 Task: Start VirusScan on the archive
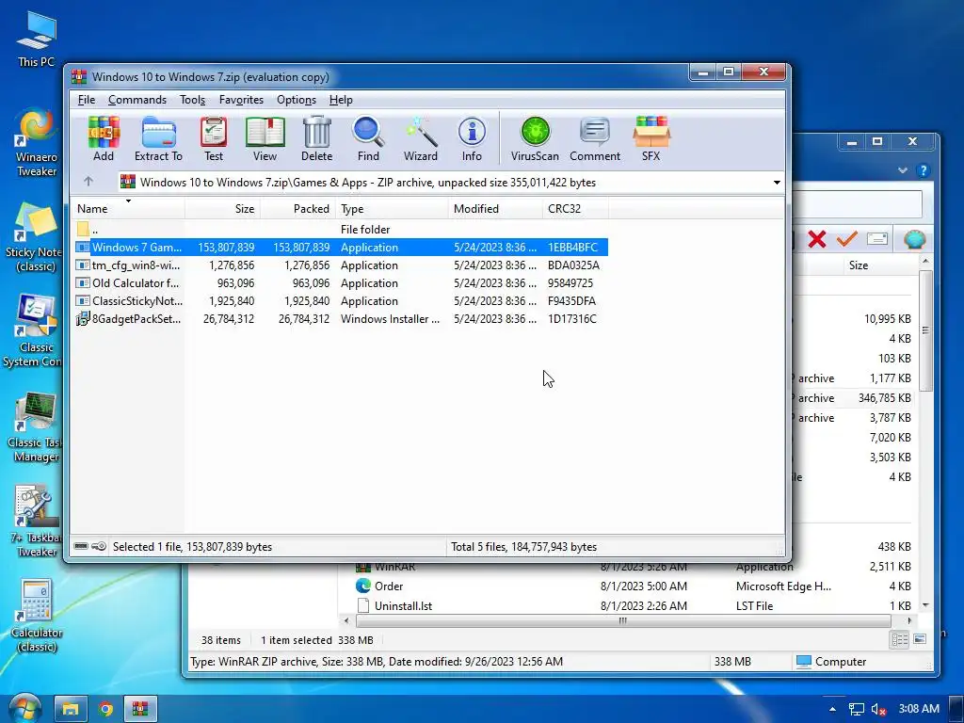coord(535,139)
